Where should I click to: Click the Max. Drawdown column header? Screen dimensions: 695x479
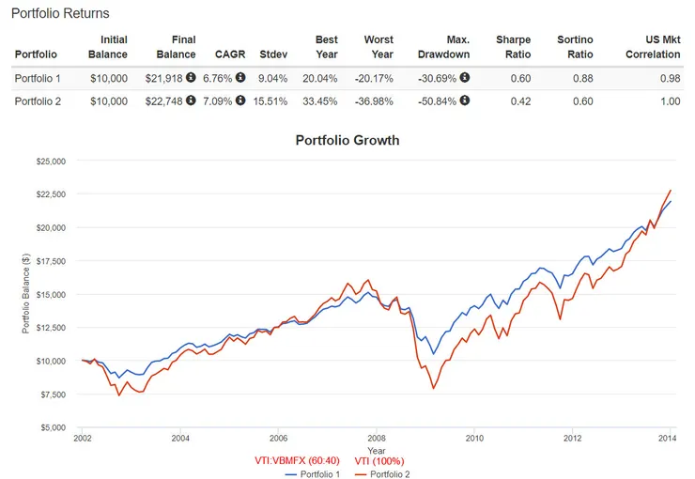point(444,47)
